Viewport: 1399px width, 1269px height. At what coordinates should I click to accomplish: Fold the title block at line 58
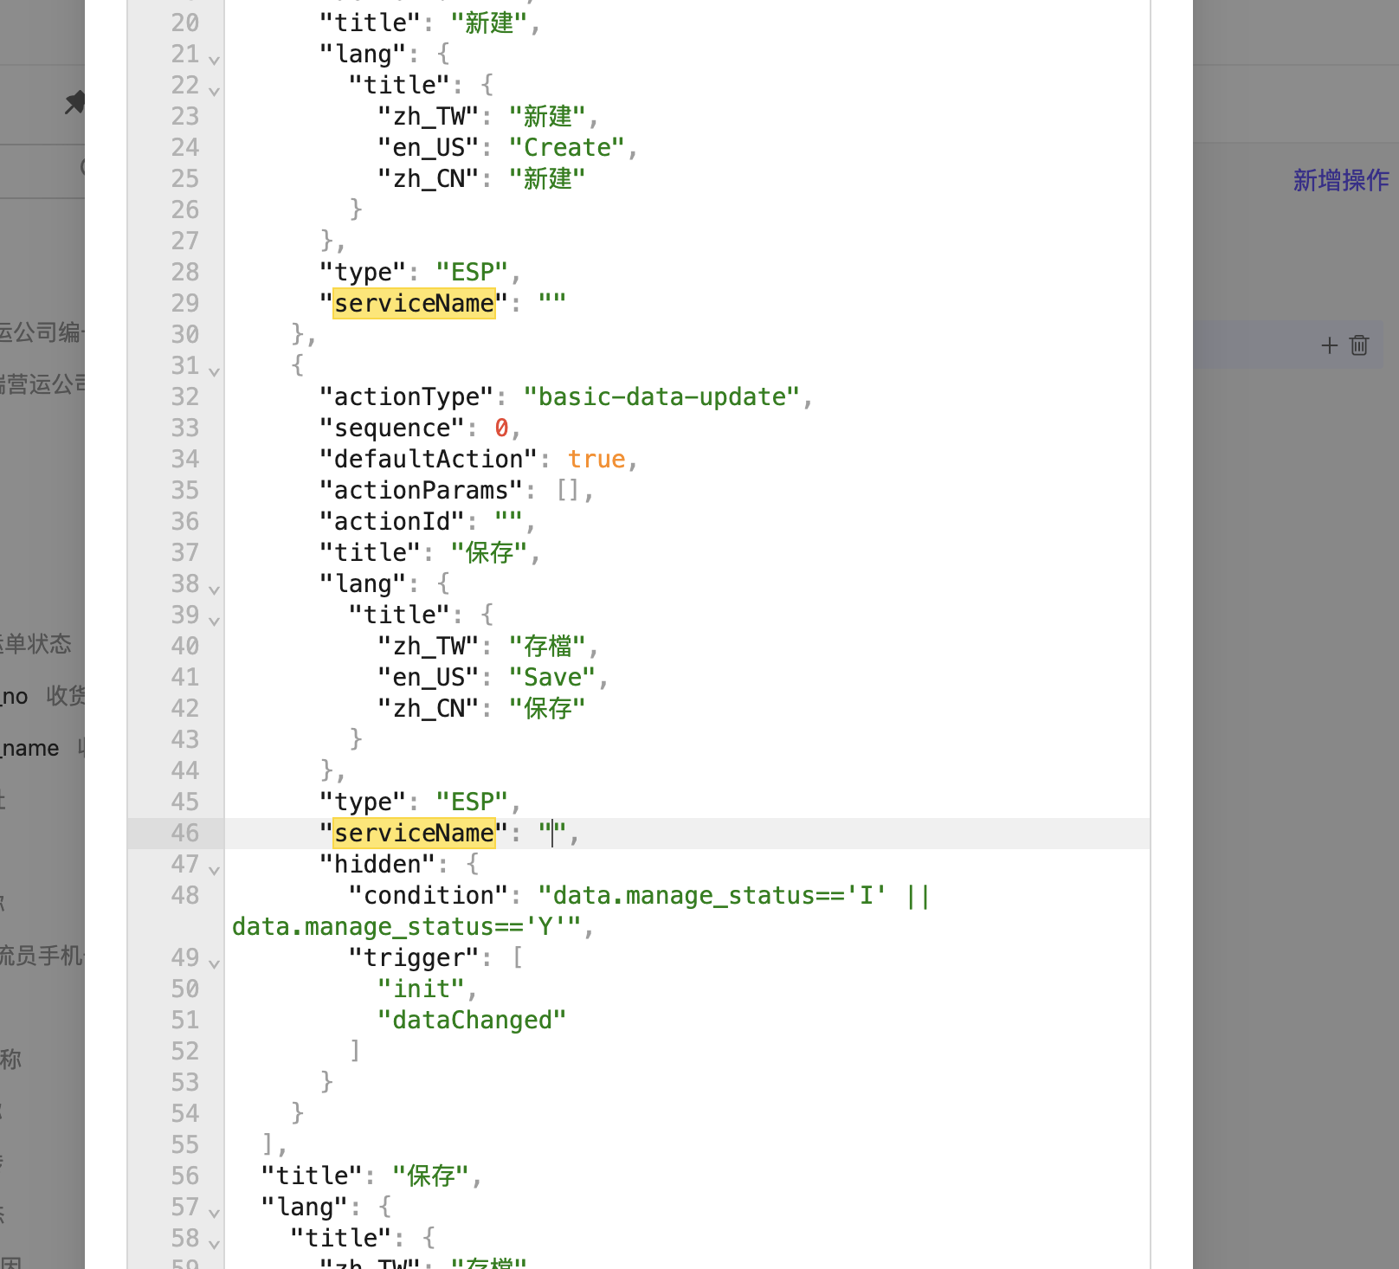214,1243
